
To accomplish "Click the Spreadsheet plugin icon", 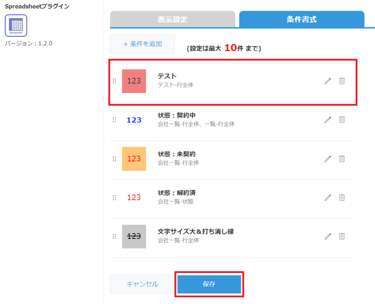I will click(16, 25).
